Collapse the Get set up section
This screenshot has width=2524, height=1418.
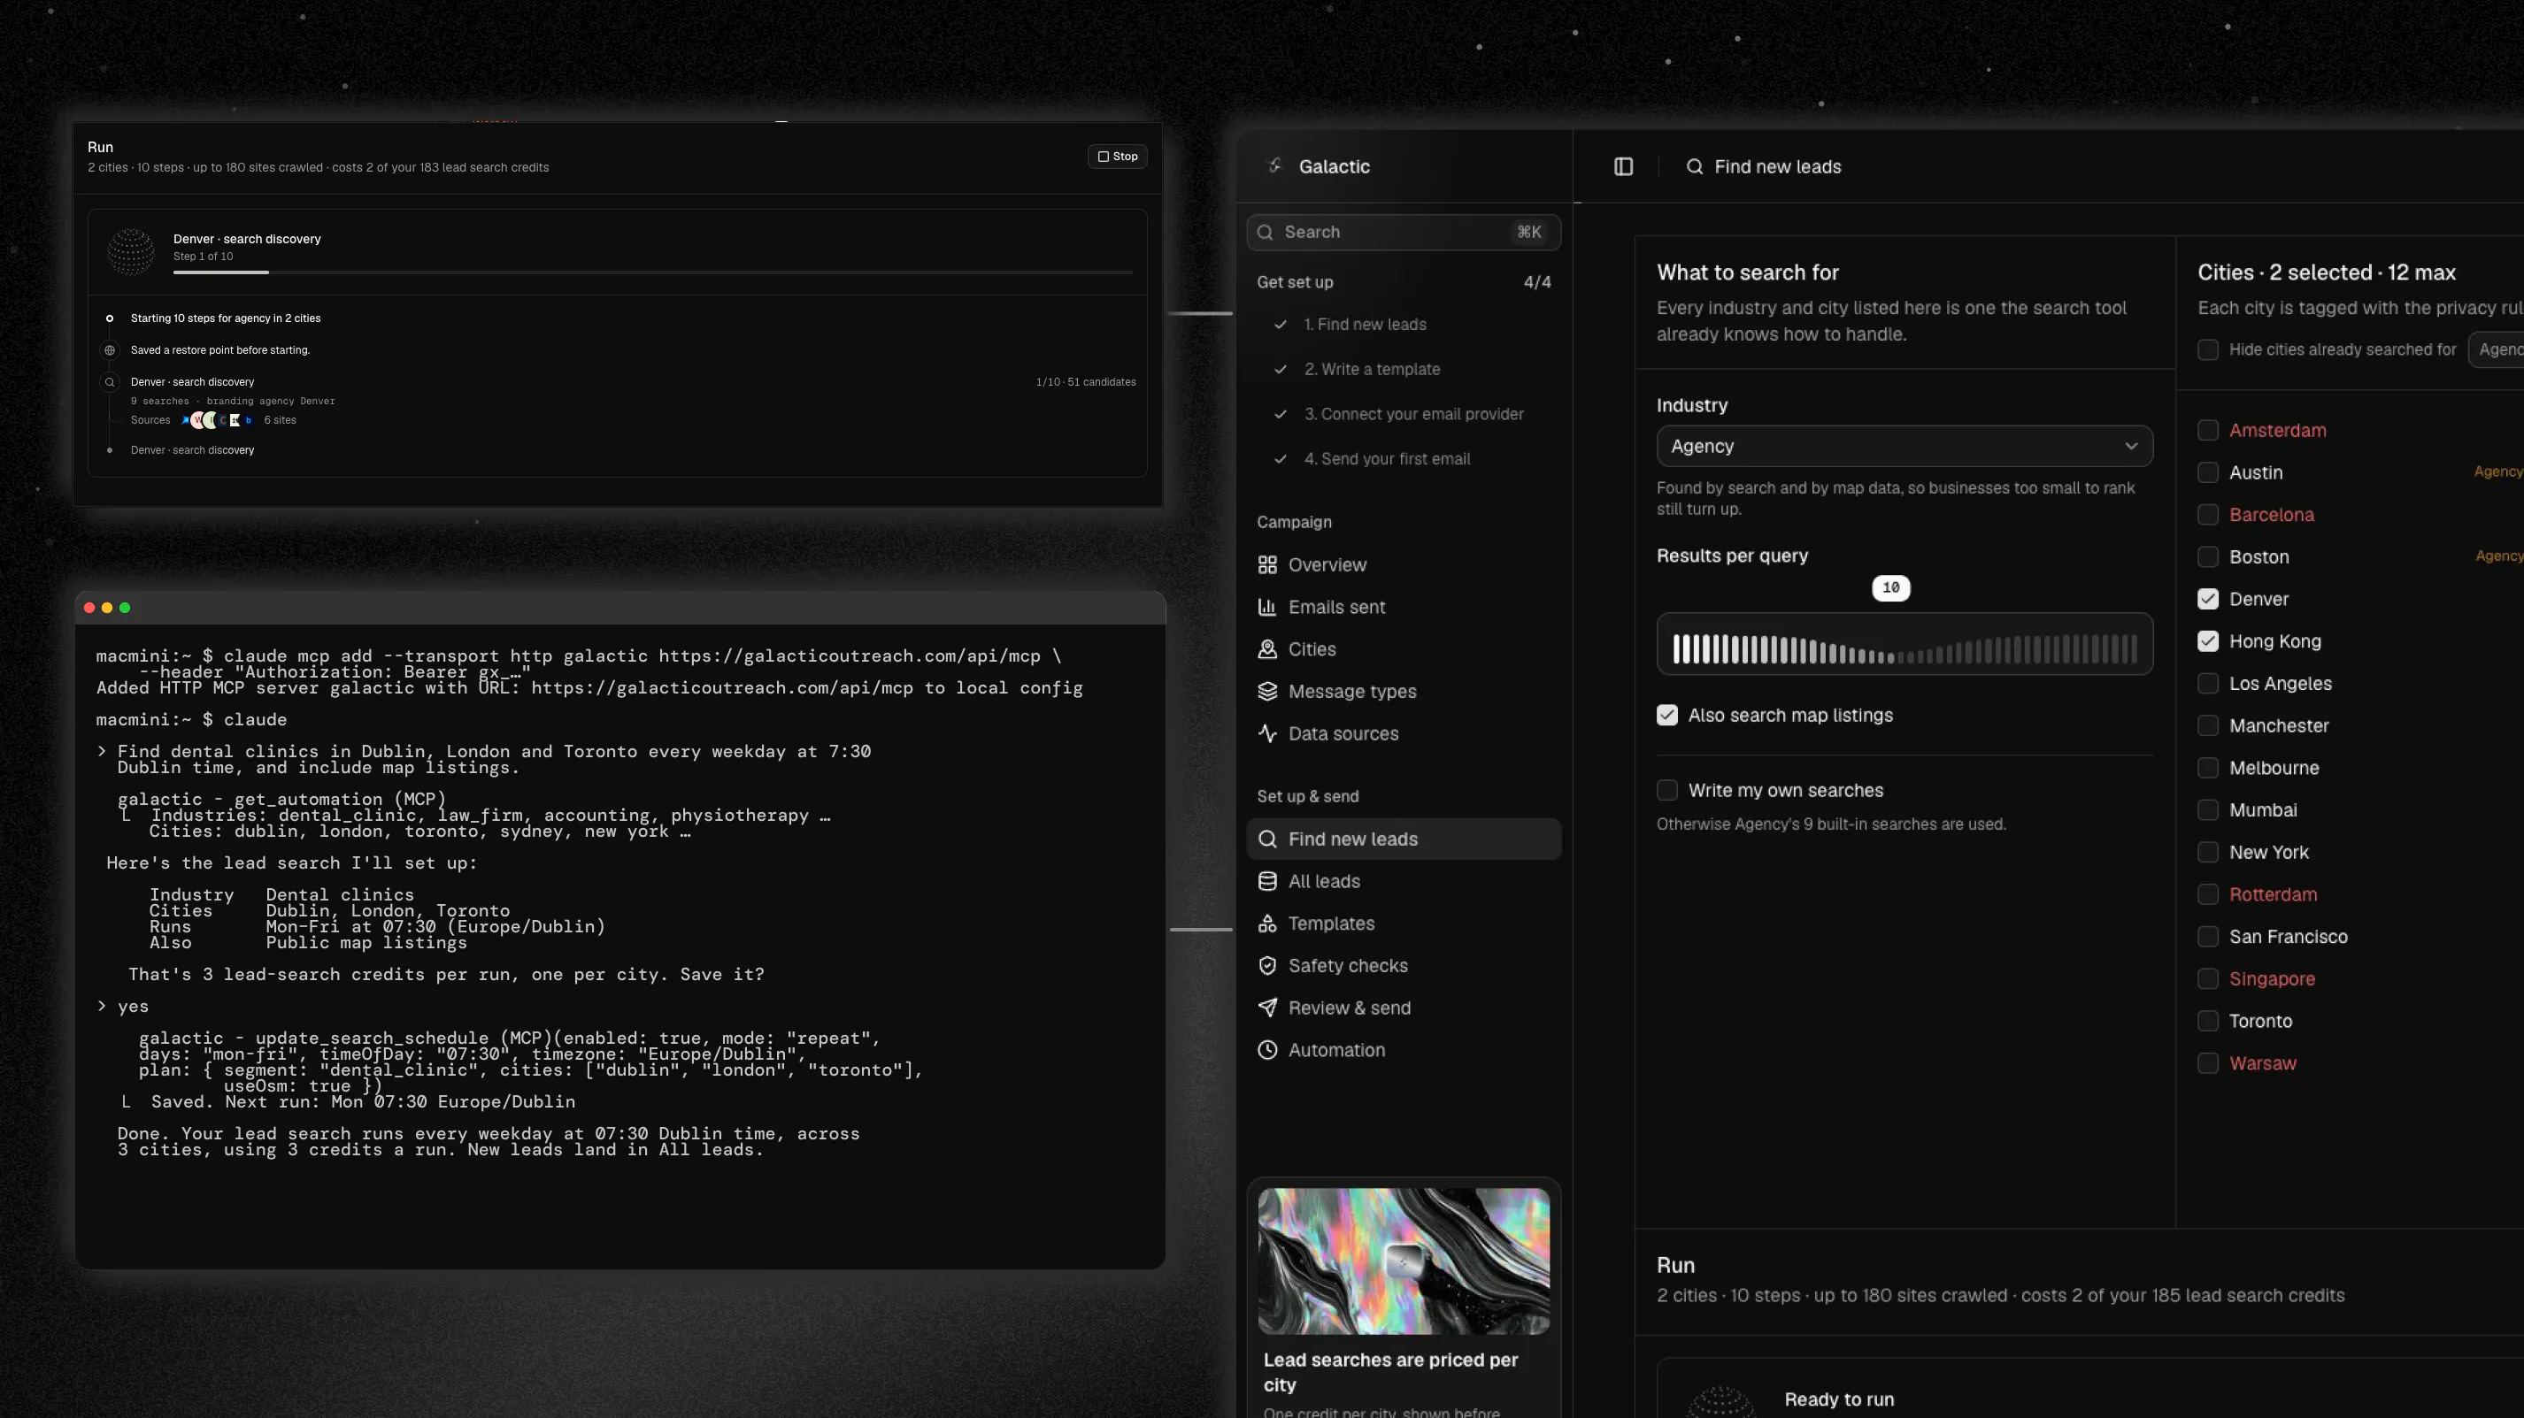click(1403, 282)
